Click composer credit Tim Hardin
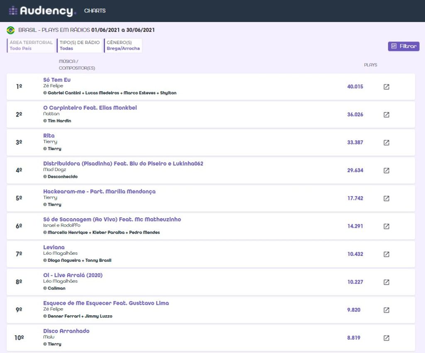Image resolution: width=425 pixels, height=353 pixels. click(57, 121)
